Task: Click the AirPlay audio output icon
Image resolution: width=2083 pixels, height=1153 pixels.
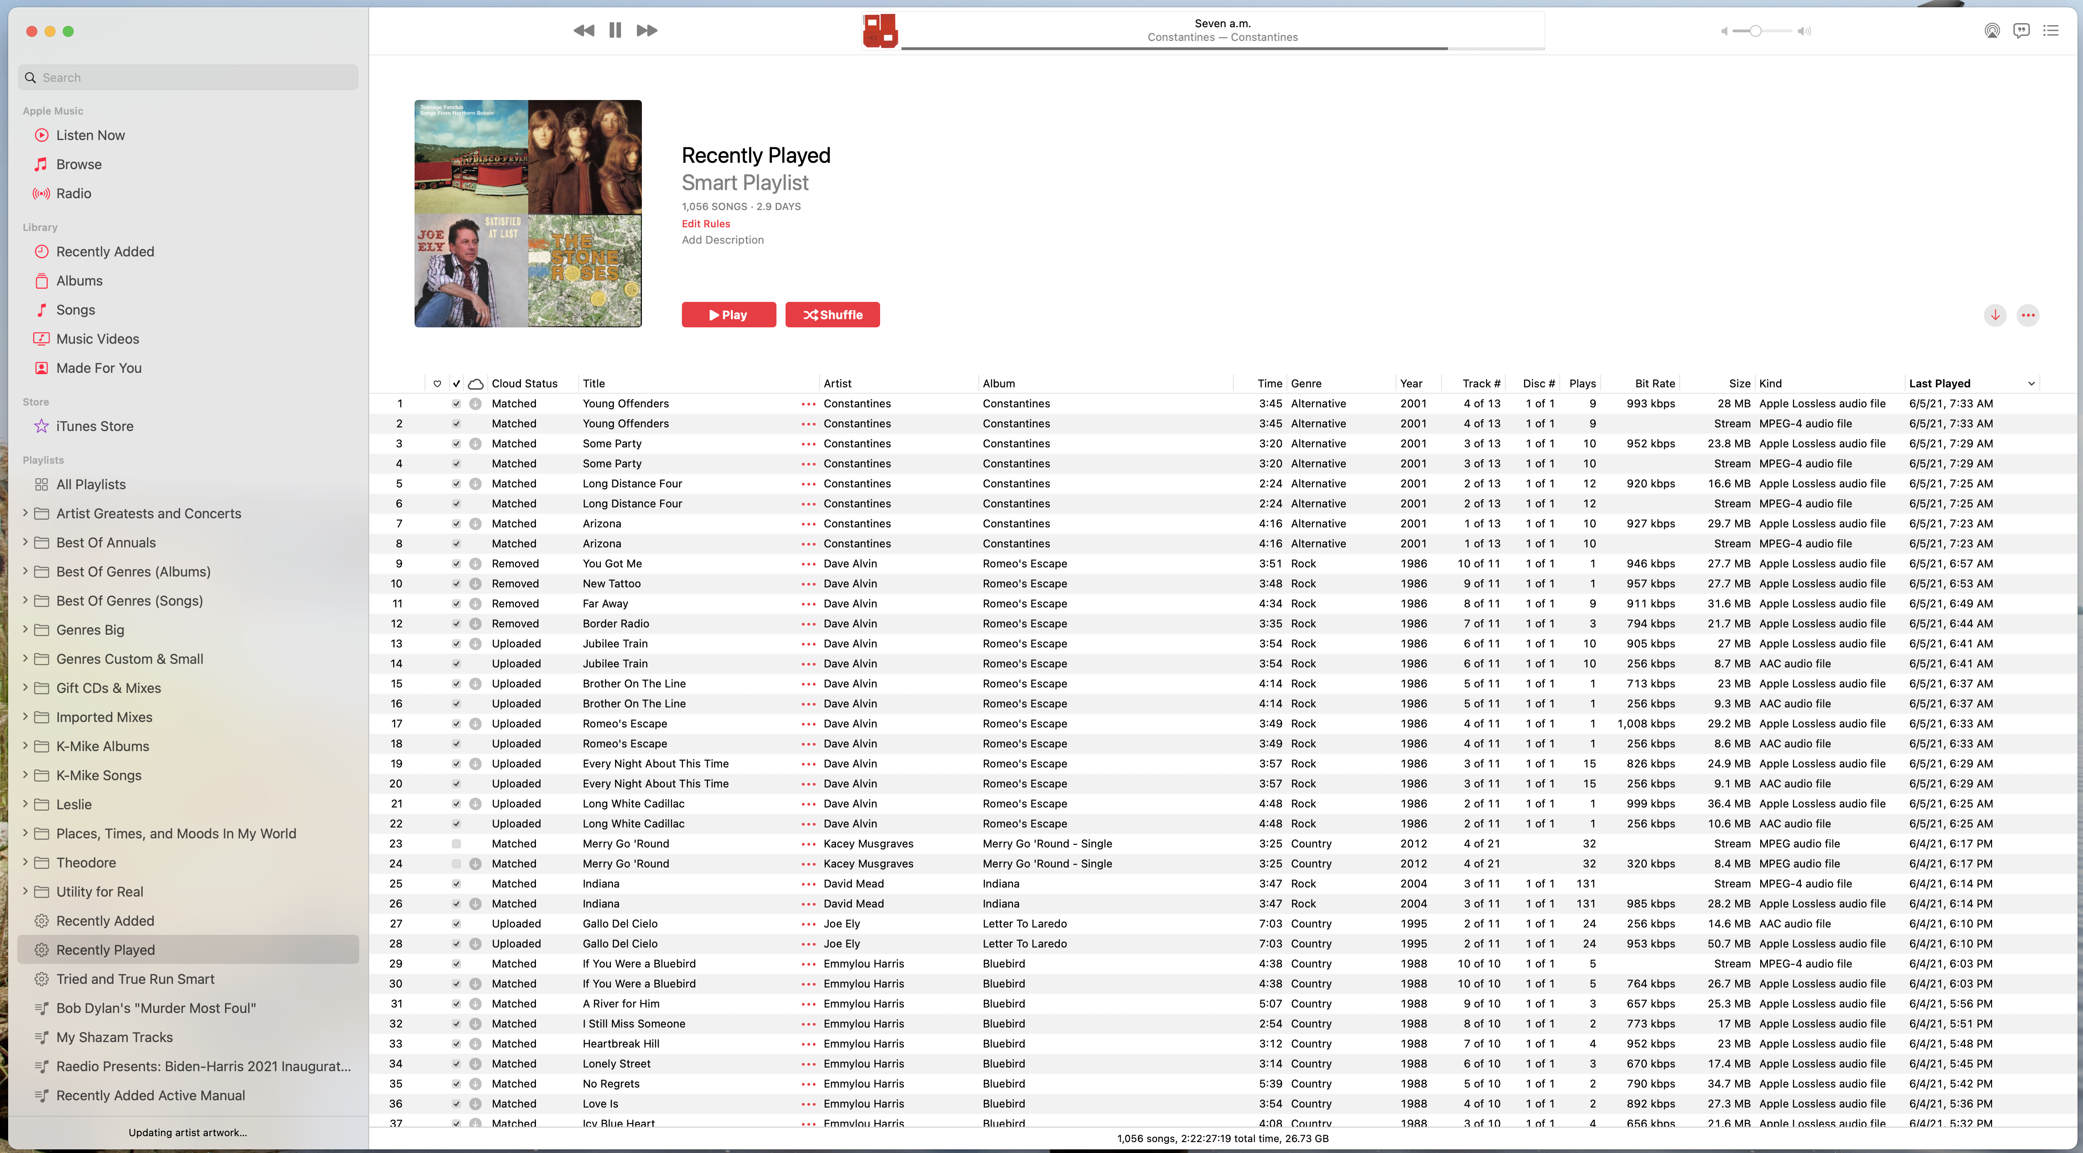Action: [x=1992, y=31]
